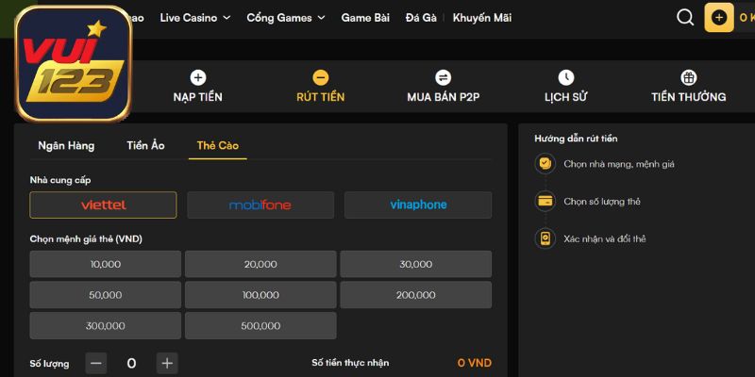Select Viettel as card provider
The width and height of the screenshot is (755, 377).
(x=103, y=205)
